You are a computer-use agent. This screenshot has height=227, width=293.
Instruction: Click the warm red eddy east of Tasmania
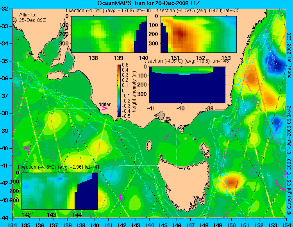click(x=231, y=182)
